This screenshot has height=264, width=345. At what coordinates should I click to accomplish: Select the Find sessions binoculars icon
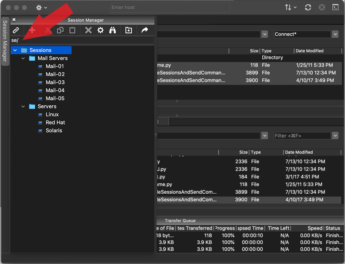112,30
